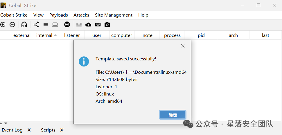Image resolution: width=282 pixels, height=135 pixels.
Task: Open the keystrokes keyboard icon
Action: (x=98, y=24)
